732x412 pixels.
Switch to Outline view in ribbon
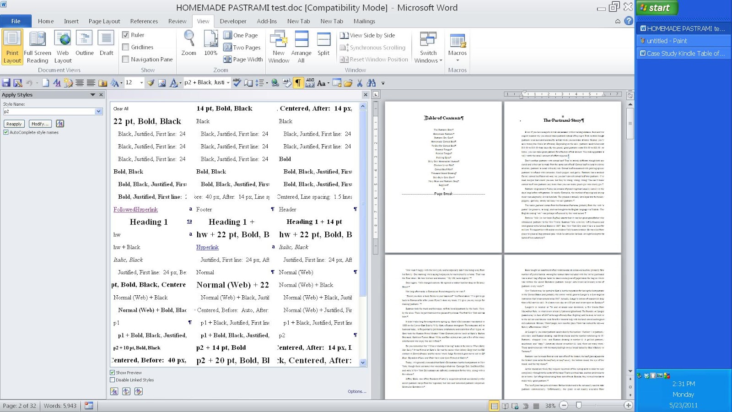tap(85, 43)
